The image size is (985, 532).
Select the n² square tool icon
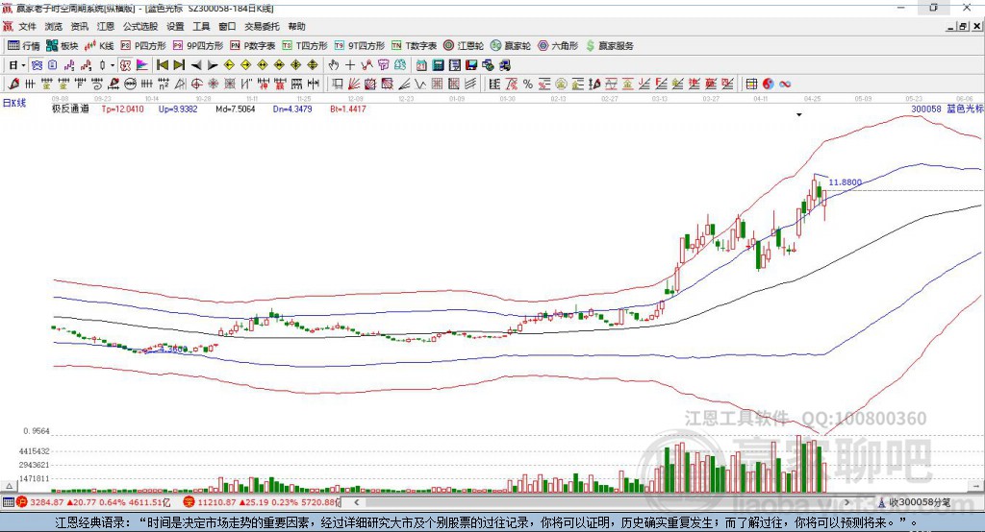pos(164,84)
